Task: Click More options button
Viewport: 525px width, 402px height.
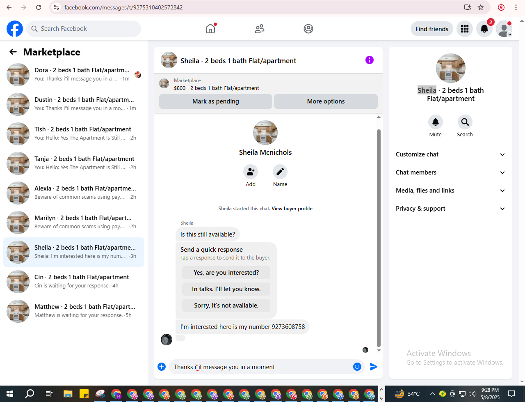Action: [x=326, y=101]
